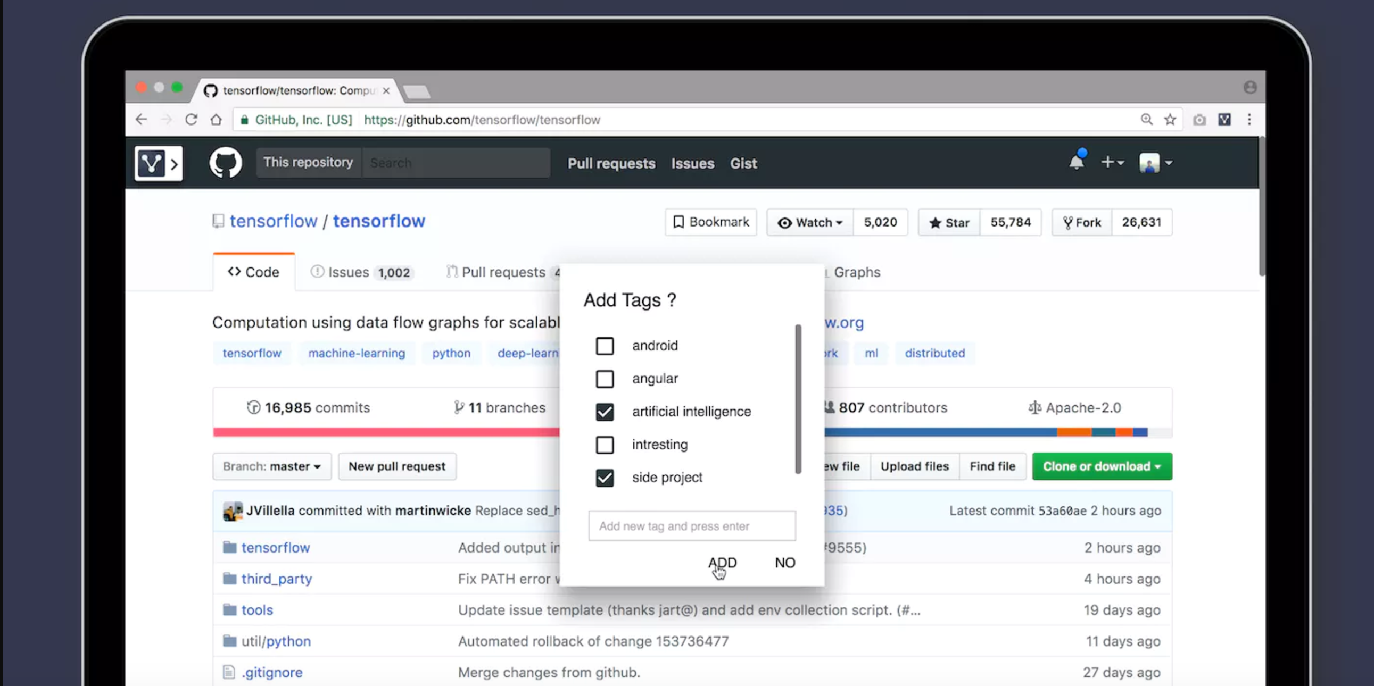Bookmark the page with the address bar star
Viewport: 1374px width, 686px height.
click(x=1171, y=120)
